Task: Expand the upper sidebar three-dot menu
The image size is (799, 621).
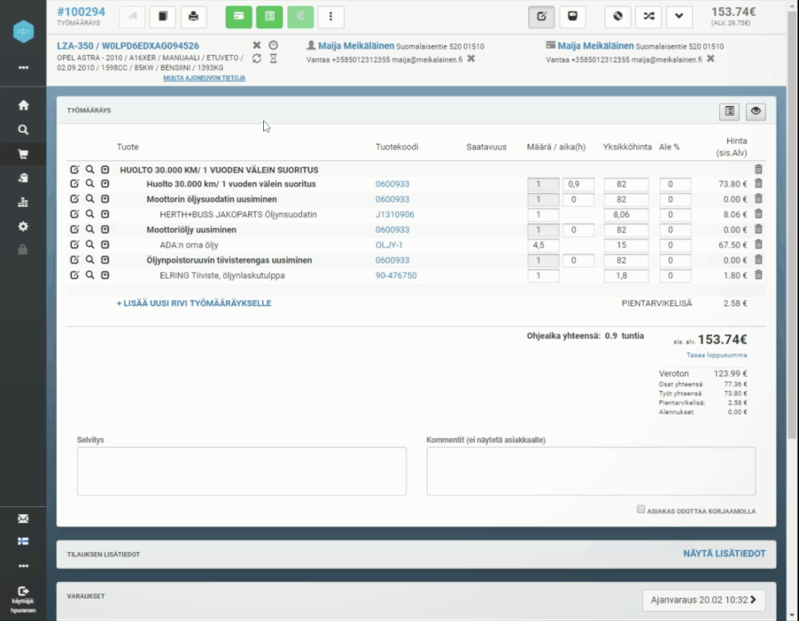Action: 23,68
